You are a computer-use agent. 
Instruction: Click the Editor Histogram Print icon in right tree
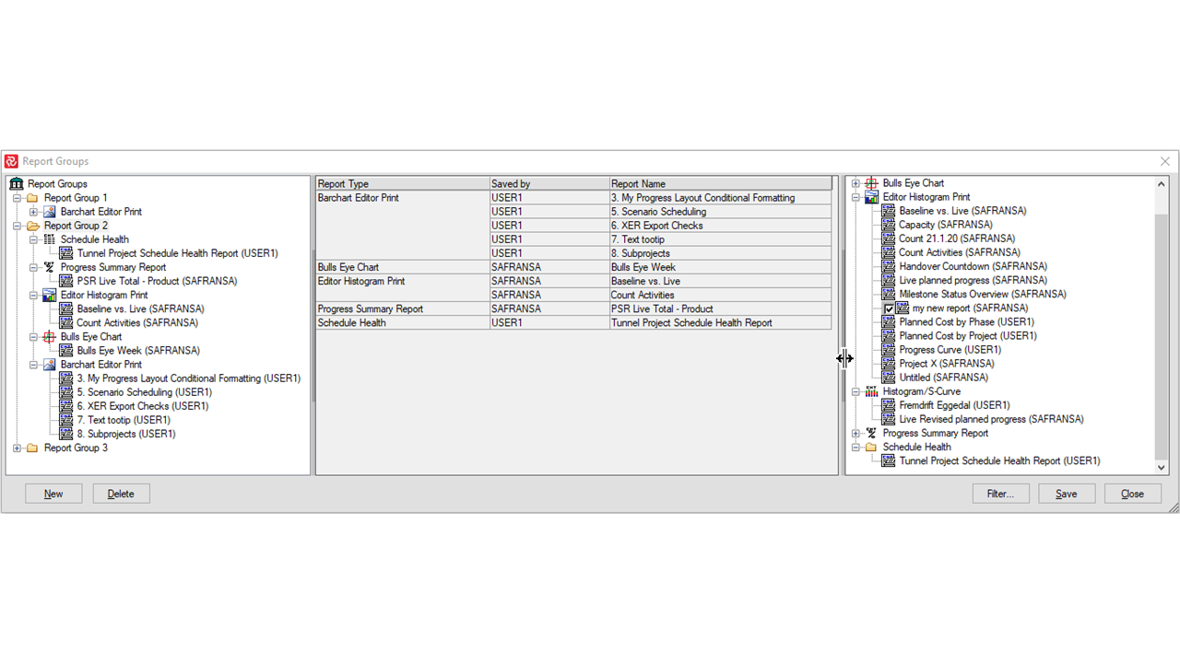872,197
